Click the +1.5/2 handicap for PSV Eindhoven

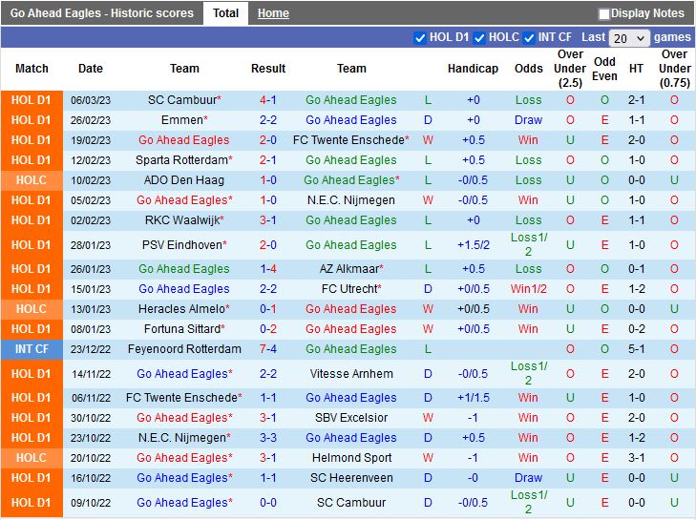click(474, 245)
